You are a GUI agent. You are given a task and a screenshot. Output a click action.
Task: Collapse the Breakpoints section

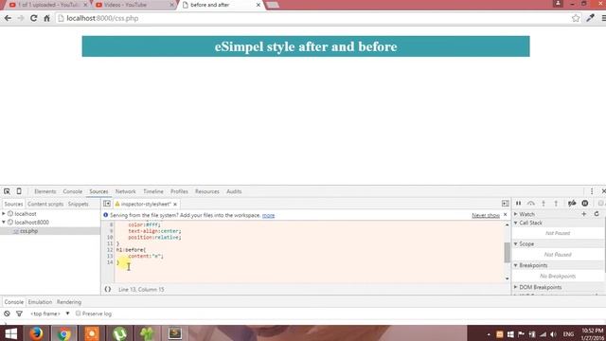515,265
